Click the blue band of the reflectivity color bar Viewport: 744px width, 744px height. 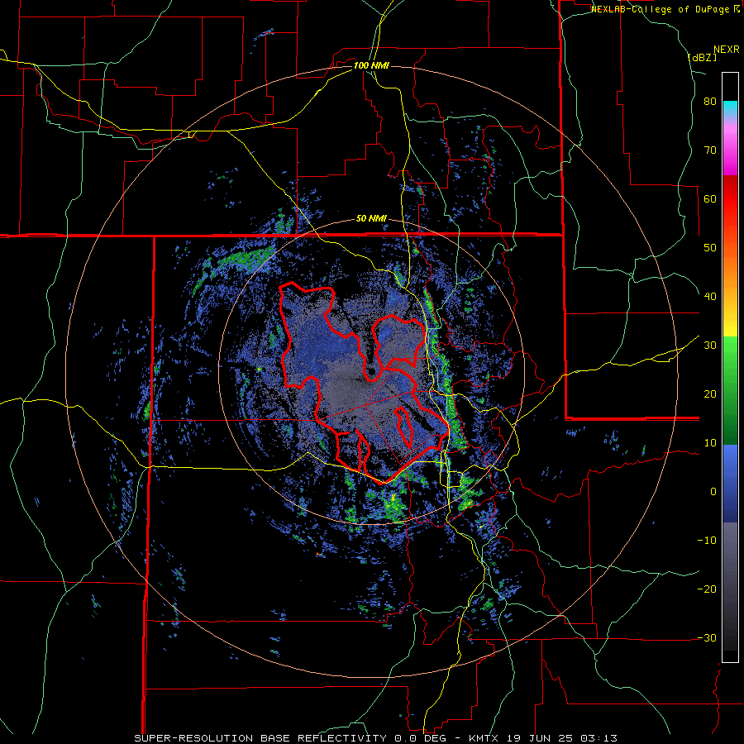pyautogui.click(x=730, y=483)
